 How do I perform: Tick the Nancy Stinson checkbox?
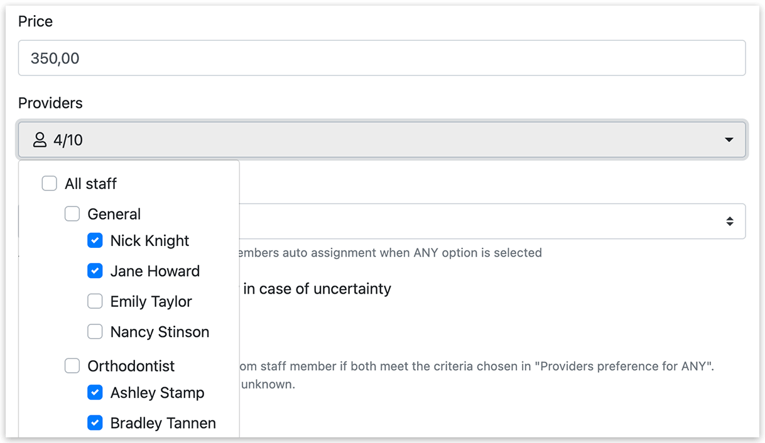[x=95, y=332]
